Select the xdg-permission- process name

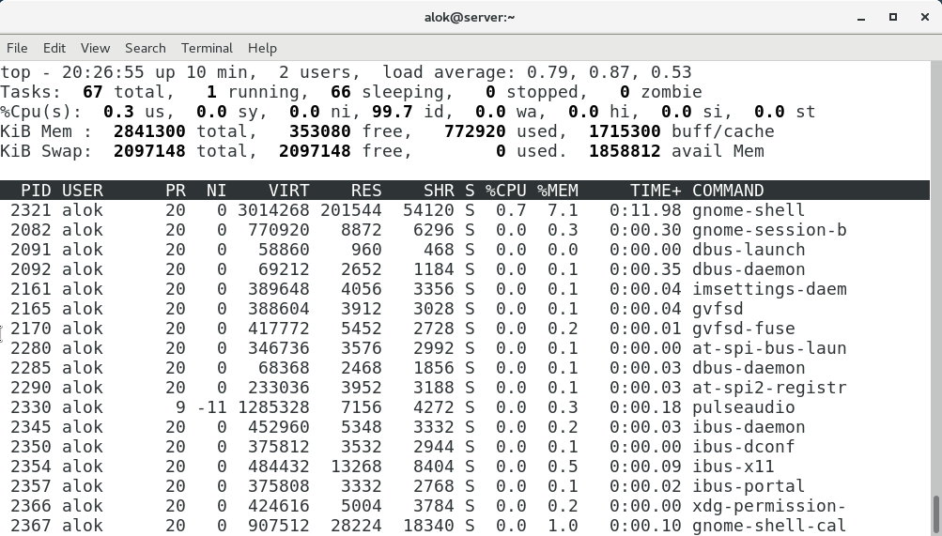tap(769, 506)
